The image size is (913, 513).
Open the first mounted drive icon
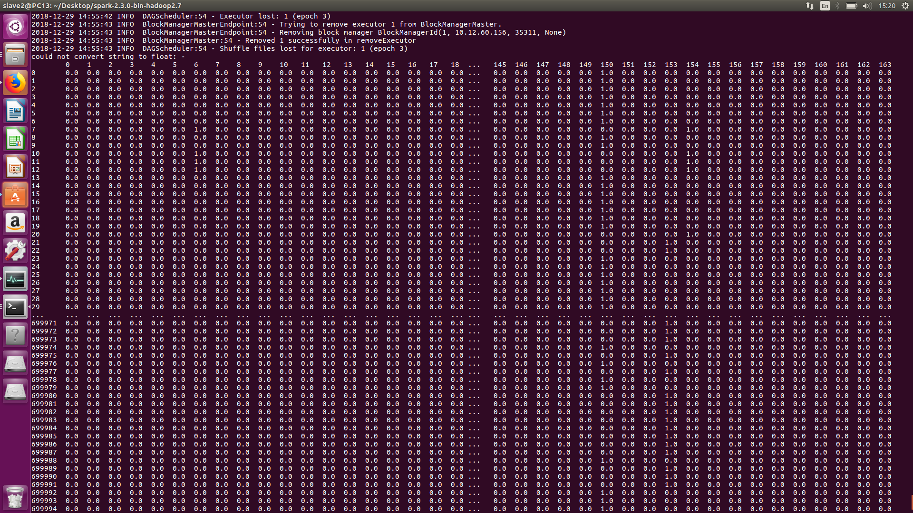point(15,363)
